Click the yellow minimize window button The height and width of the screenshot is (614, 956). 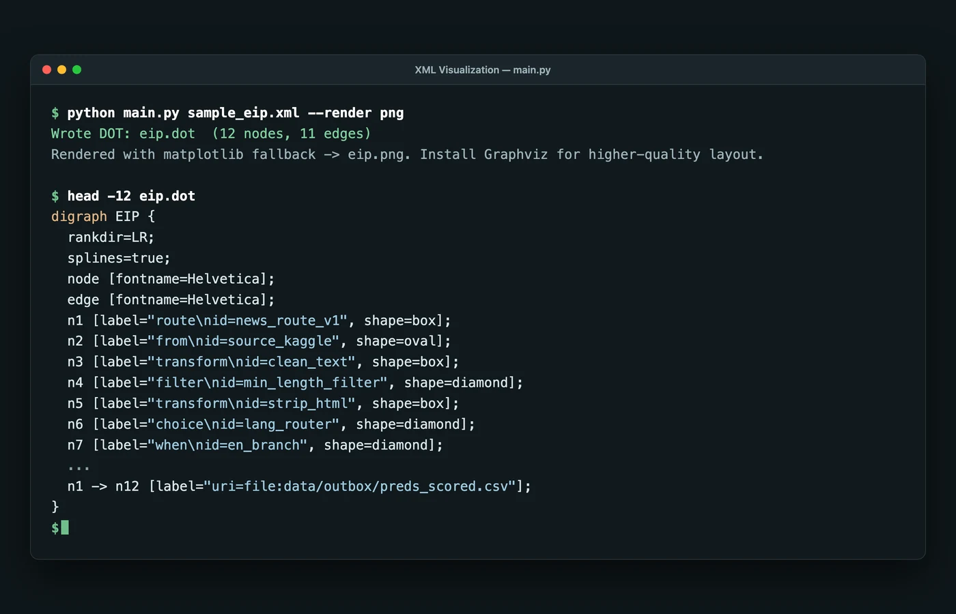click(x=62, y=70)
